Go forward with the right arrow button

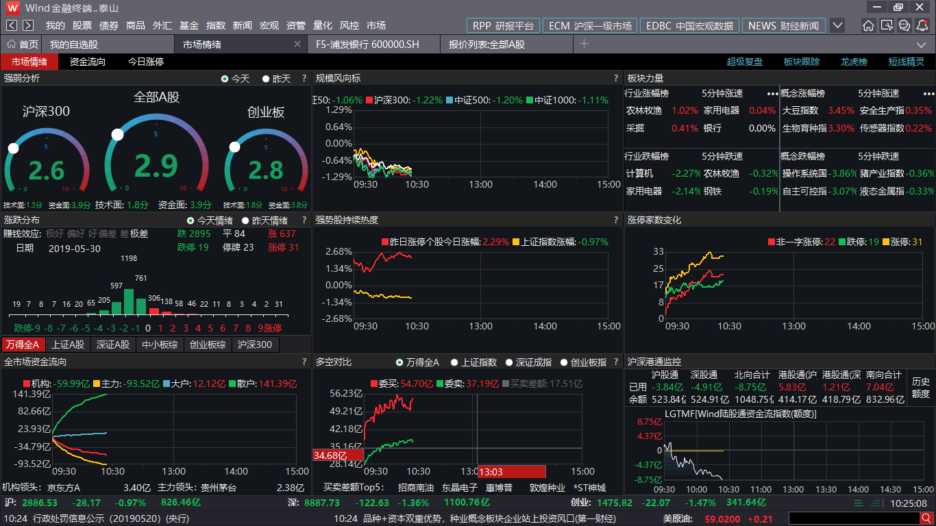click(28, 25)
